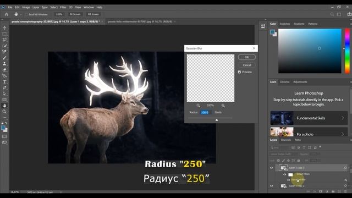Toggle Quick Mask mode icon
Image resolution: width=352 pixels, height=198 pixels.
pyautogui.click(x=4, y=136)
